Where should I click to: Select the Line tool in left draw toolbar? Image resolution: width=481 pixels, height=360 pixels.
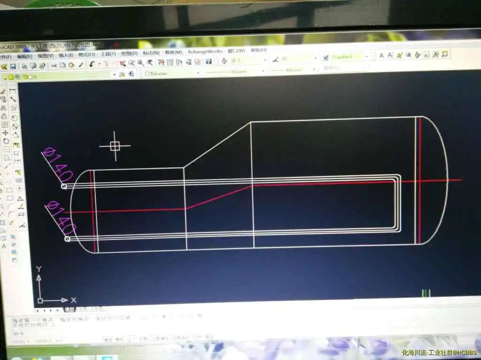pyautogui.click(x=3, y=90)
